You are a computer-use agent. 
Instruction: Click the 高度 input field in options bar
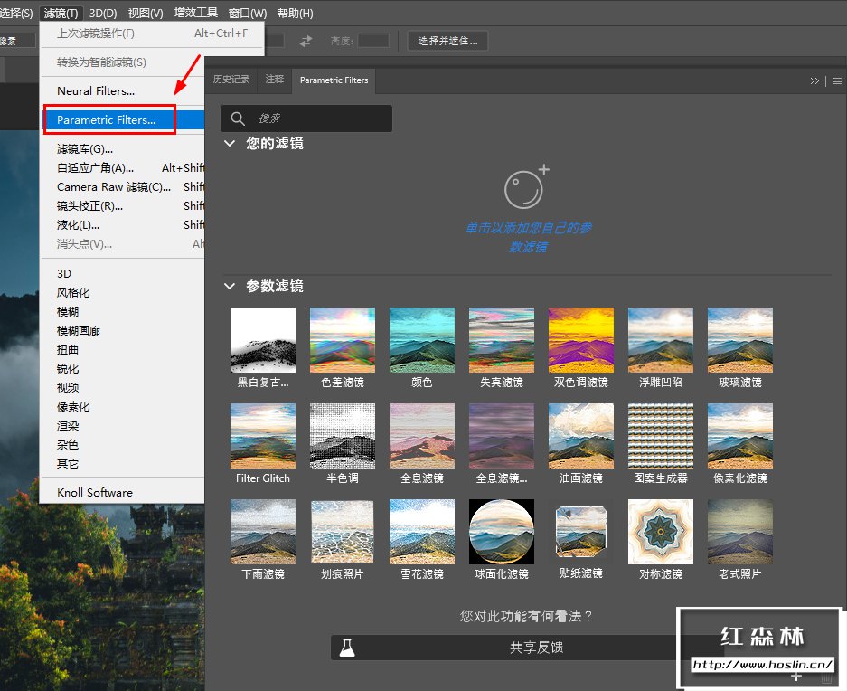[373, 41]
